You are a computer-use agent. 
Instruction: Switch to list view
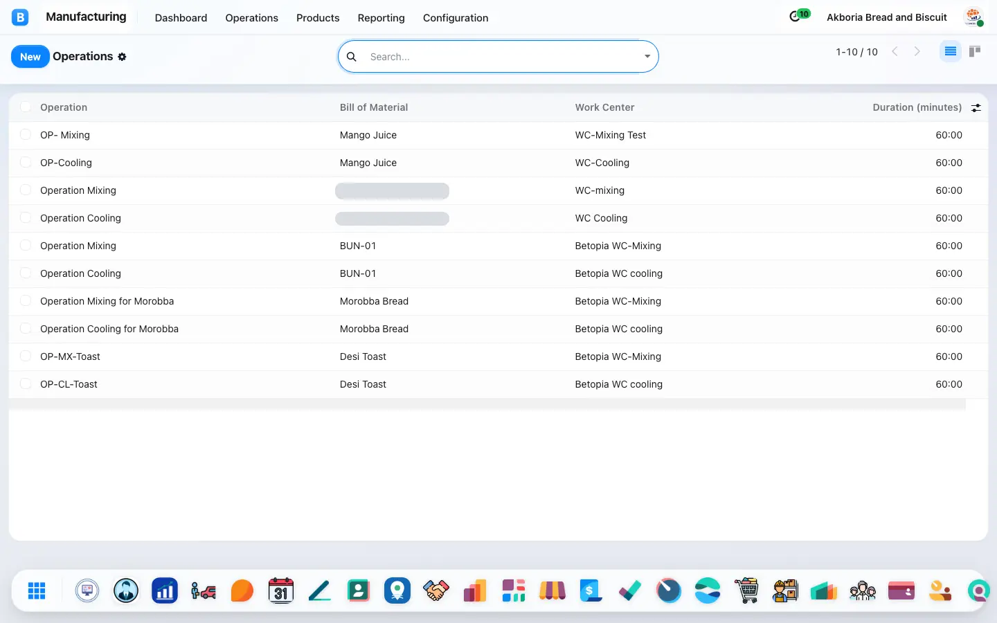(951, 51)
